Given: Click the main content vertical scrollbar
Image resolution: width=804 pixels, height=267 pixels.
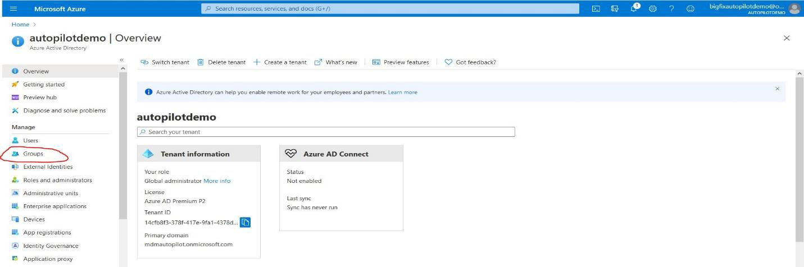Looking at the screenshot, I should pos(800,160).
